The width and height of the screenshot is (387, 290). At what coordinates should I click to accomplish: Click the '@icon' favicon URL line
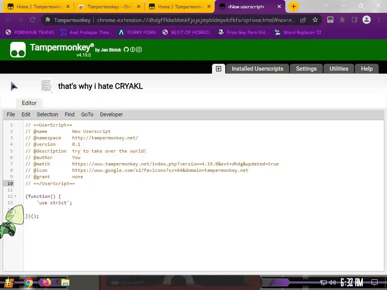(x=137, y=170)
